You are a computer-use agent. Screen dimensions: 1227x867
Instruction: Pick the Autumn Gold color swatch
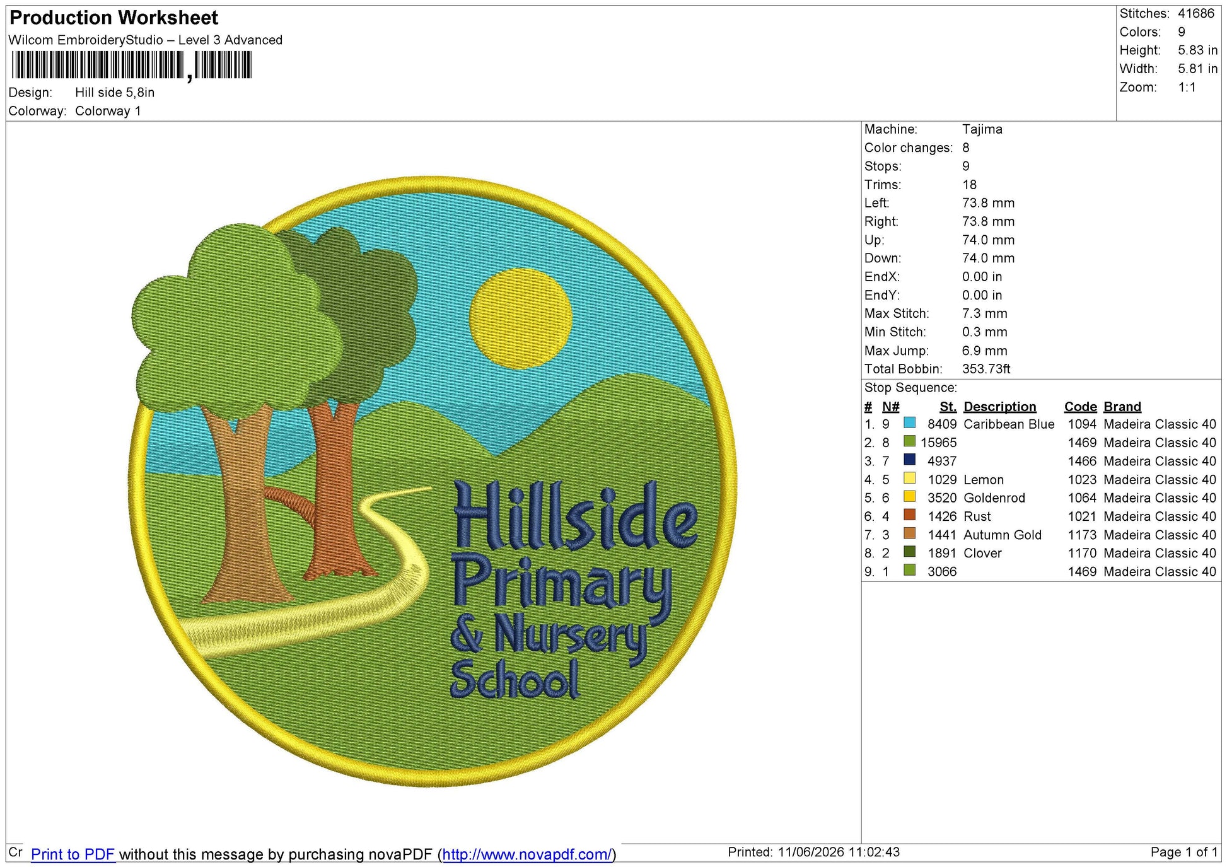click(x=909, y=533)
